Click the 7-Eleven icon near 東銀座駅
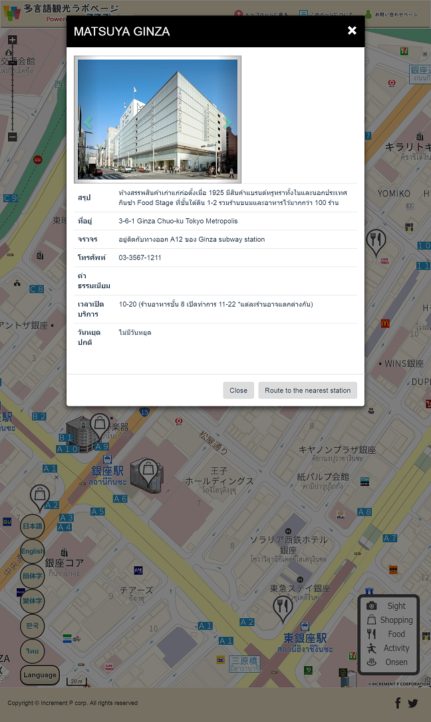This screenshot has width=431, height=722. tap(353, 654)
